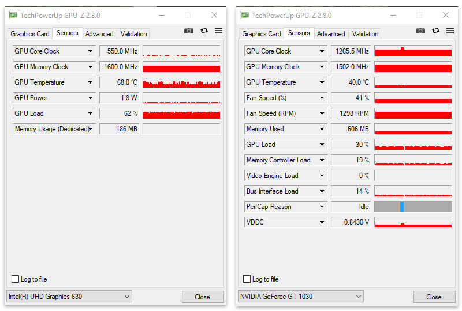Click the VDDC history graph

[x=413, y=222]
